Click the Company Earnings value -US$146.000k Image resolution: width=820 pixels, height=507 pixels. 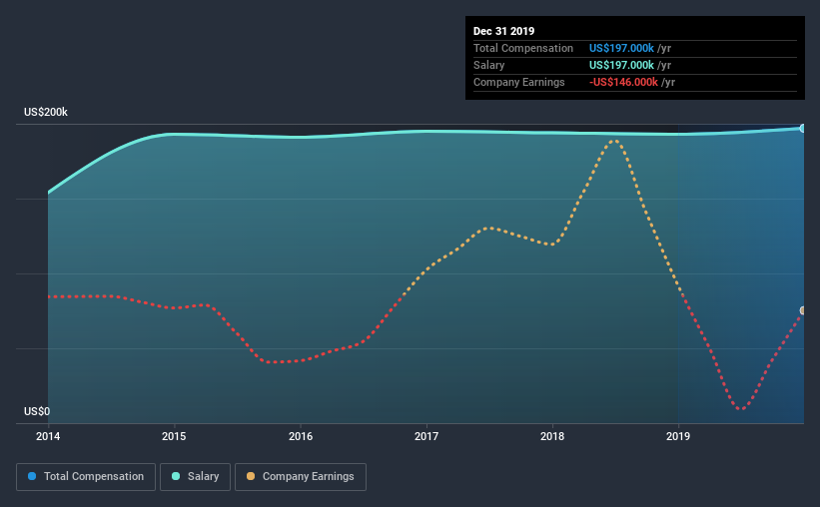coord(623,82)
